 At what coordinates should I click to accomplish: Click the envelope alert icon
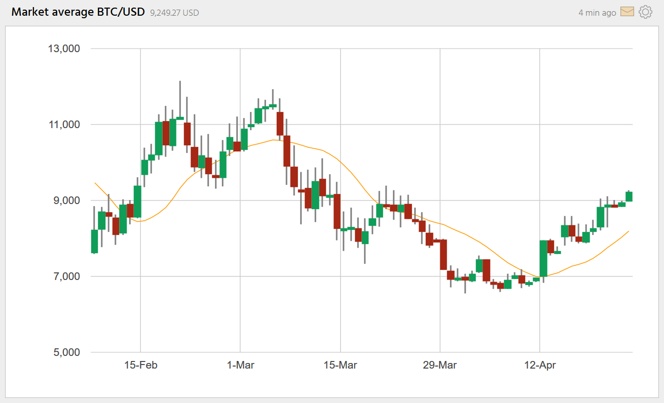pyautogui.click(x=628, y=12)
